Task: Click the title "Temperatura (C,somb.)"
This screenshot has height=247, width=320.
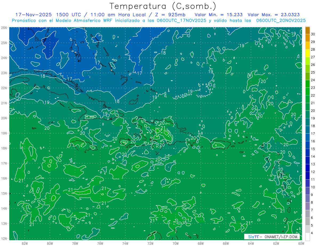Action: click(x=163, y=6)
